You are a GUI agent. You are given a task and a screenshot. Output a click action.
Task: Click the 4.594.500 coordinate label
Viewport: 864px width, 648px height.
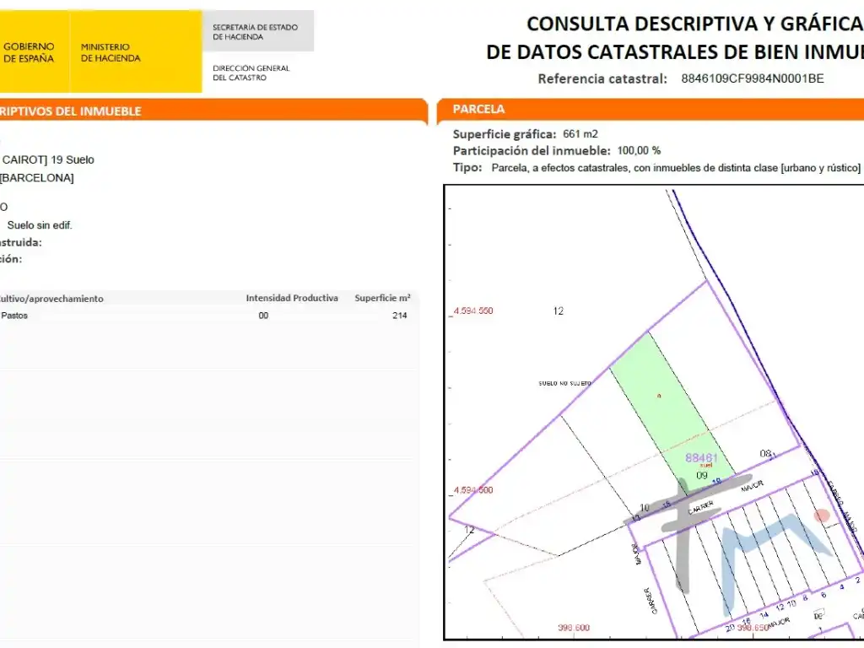point(473,490)
